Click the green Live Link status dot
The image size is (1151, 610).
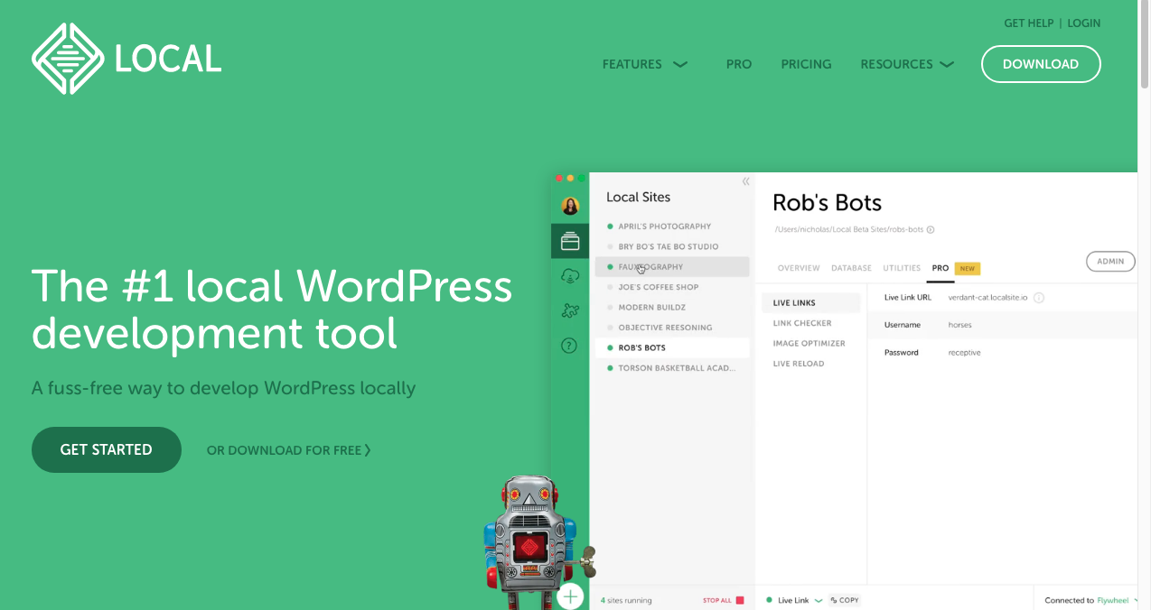pyautogui.click(x=769, y=600)
